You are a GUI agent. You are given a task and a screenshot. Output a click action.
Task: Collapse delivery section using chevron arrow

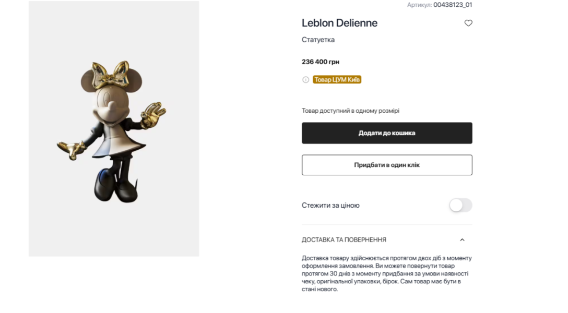click(462, 240)
